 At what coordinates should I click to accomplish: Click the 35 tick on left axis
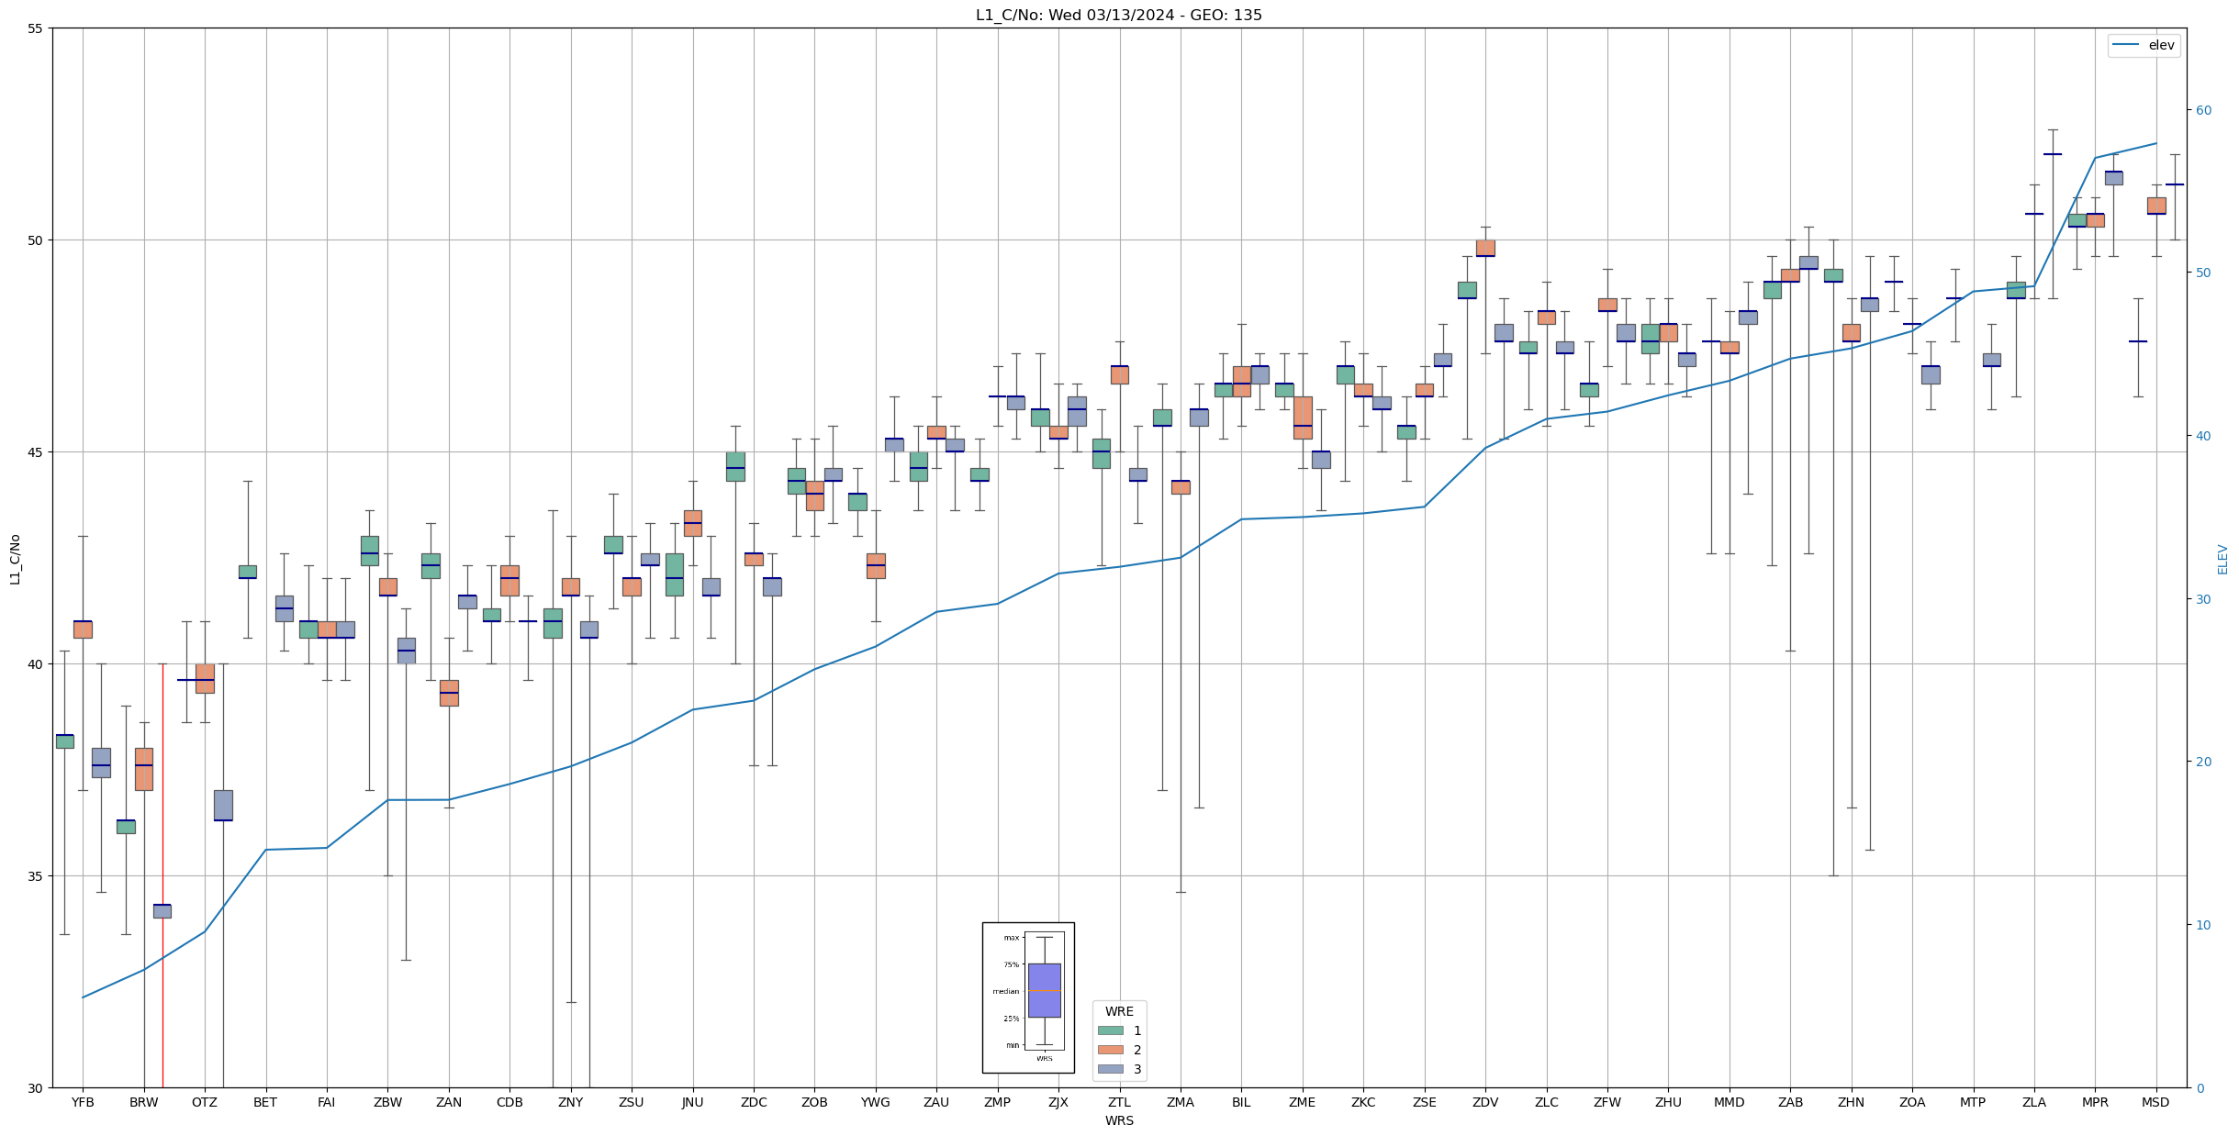[36, 876]
